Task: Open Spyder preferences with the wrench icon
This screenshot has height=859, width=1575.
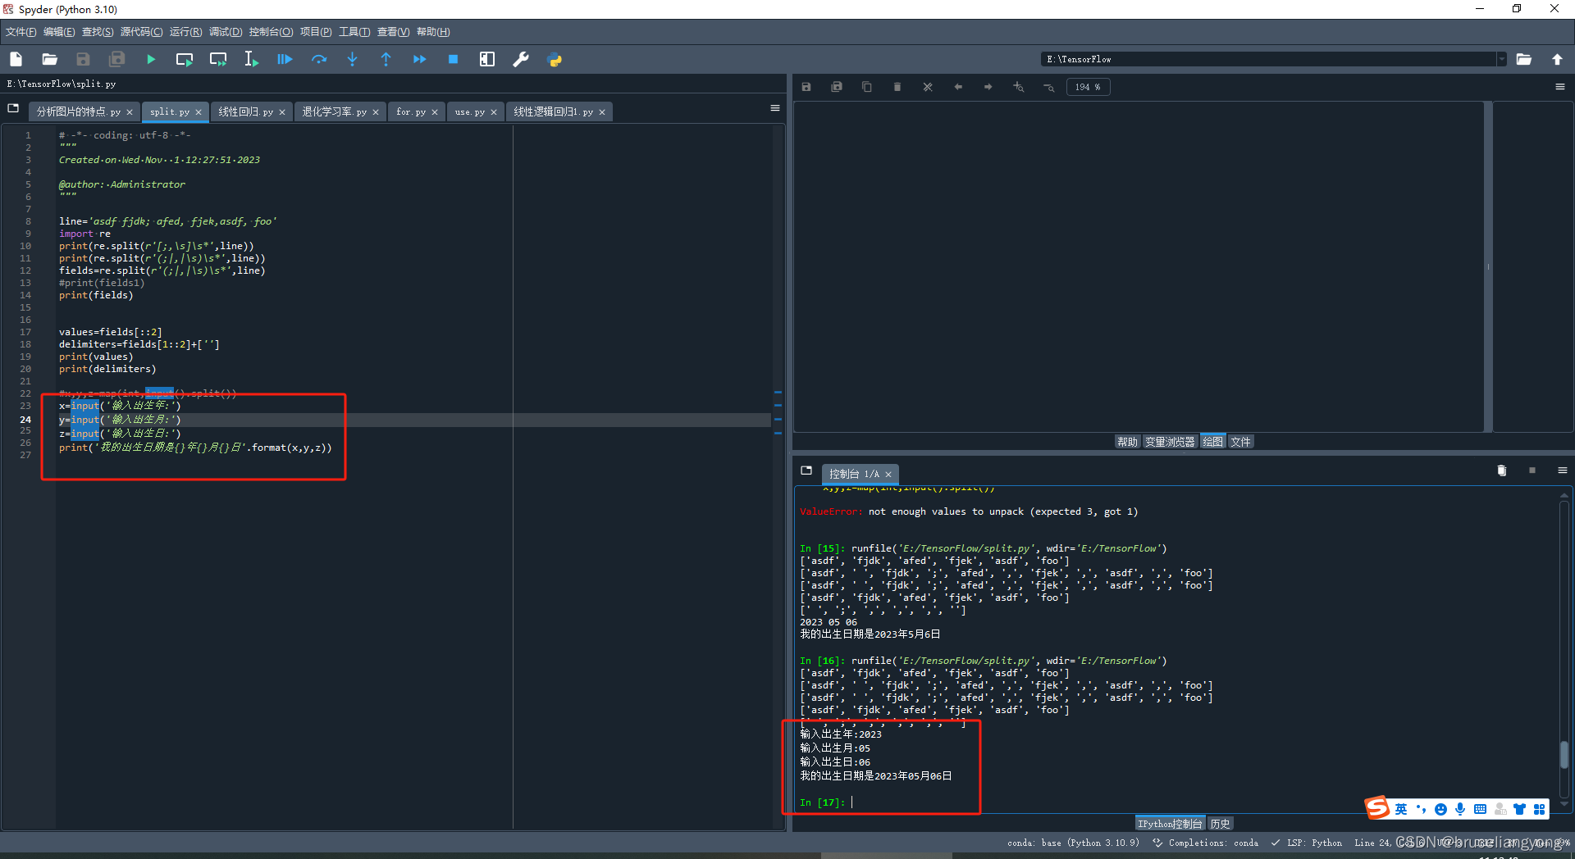Action: (x=521, y=59)
